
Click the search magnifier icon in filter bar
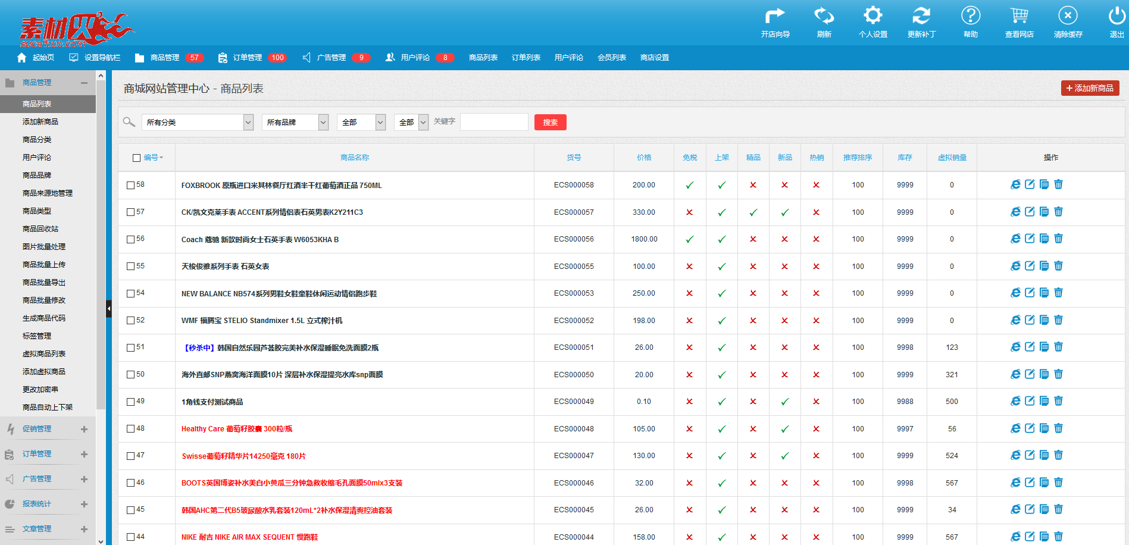click(129, 122)
